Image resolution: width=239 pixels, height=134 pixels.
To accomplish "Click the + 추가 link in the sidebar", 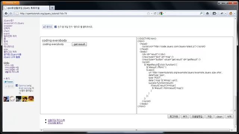I will [x=7, y=79].
